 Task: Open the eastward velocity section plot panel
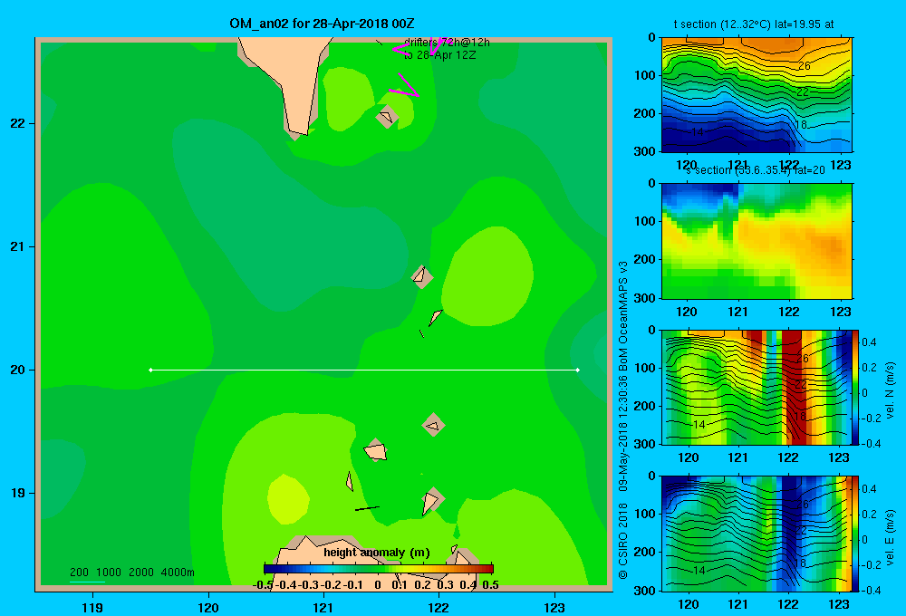757,534
